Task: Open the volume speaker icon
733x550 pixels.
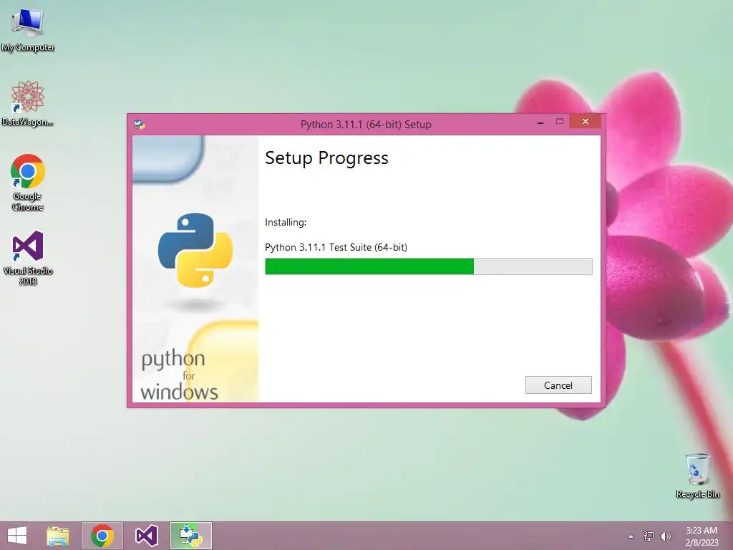Action: tap(665, 536)
